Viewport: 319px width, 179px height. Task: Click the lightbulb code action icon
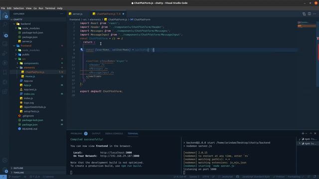point(82,50)
